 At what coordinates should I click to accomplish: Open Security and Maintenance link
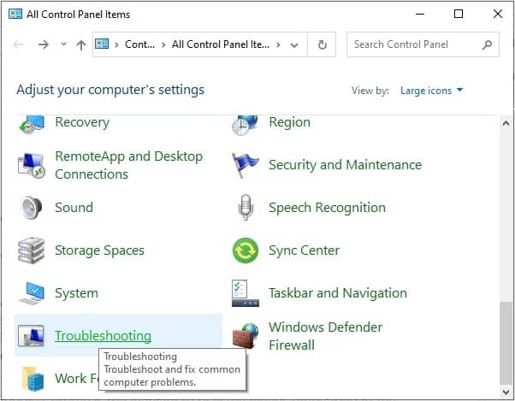[345, 165]
